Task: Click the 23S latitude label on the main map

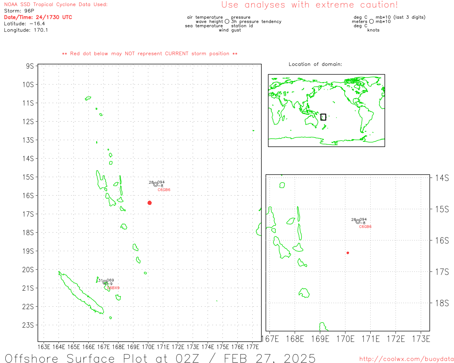Action: pos(28,325)
